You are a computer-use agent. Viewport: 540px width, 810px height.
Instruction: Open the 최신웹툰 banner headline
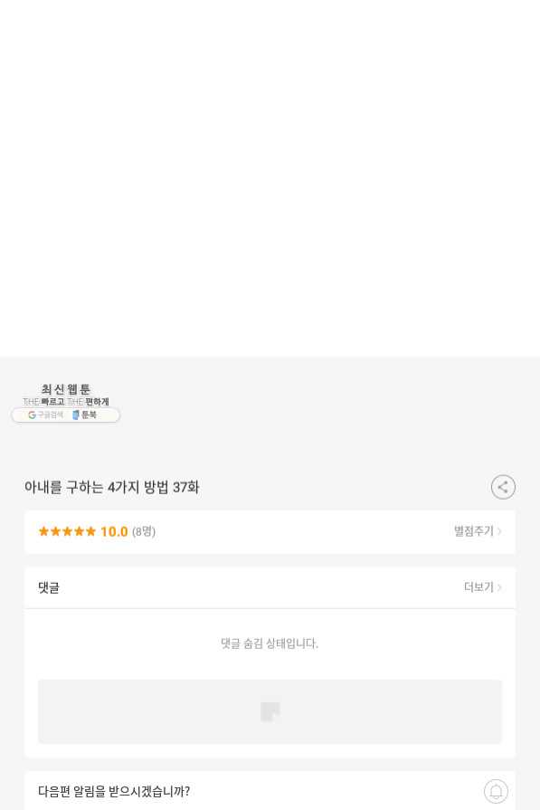click(x=65, y=389)
